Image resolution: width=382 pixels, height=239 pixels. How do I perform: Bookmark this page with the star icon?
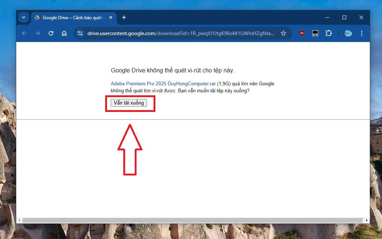click(283, 33)
